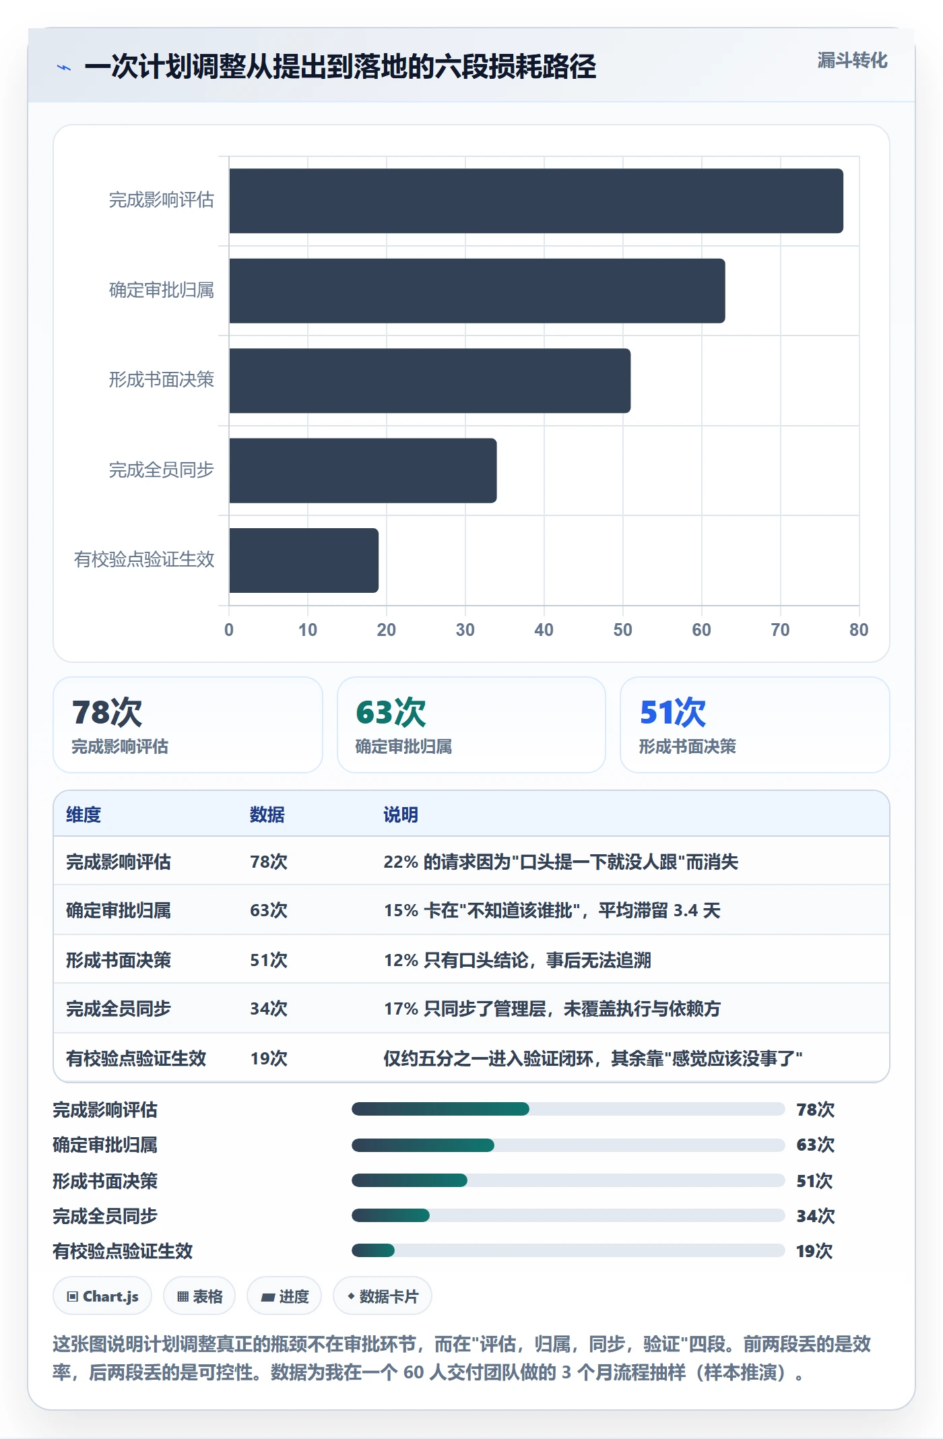This screenshot has width=943, height=1439.
Task: Click the 确定审批归属 bar in chart
Action: pos(477,290)
